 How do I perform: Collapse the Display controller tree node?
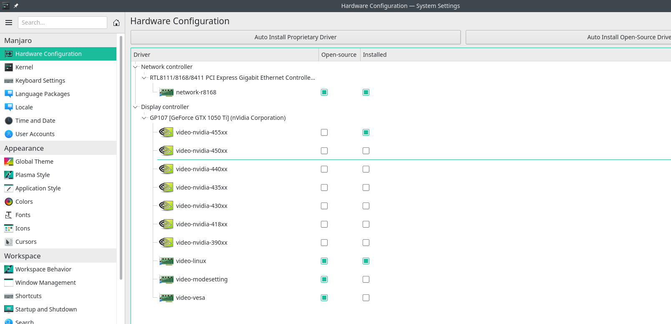pos(135,107)
